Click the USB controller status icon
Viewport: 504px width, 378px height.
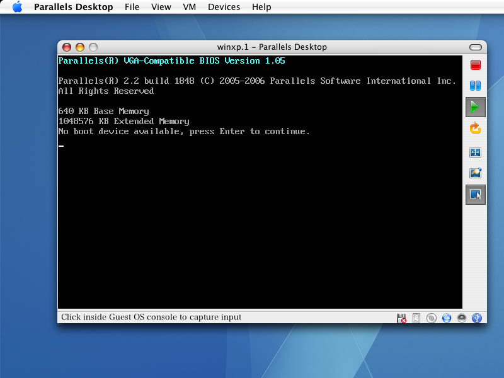pyautogui.click(x=477, y=318)
